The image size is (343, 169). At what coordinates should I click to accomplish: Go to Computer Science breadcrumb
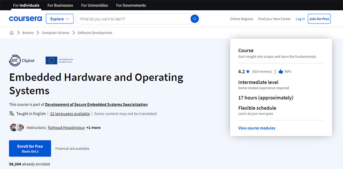click(x=56, y=33)
